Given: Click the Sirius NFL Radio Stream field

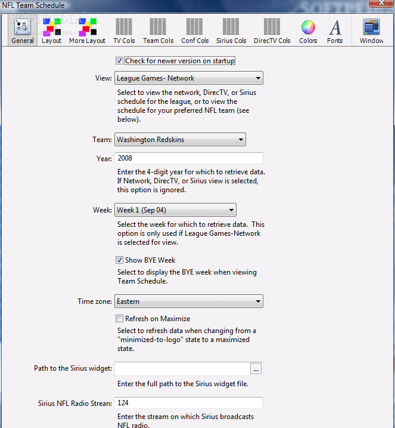Looking at the screenshot, I should pyautogui.click(x=189, y=403).
